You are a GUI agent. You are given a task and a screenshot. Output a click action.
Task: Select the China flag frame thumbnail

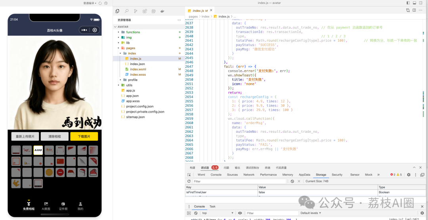pos(60,161)
